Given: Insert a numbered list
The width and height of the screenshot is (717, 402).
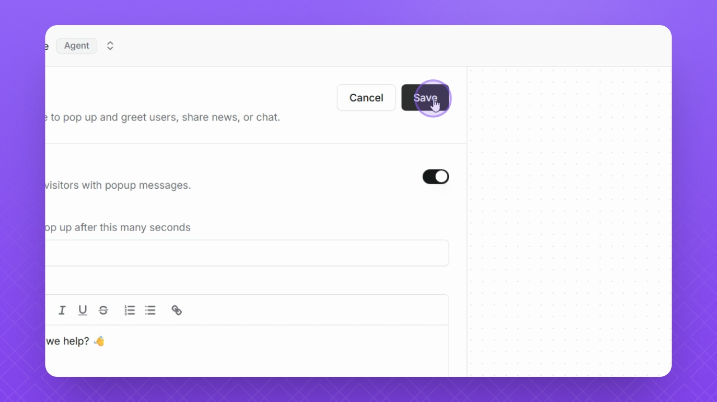Looking at the screenshot, I should [130, 310].
